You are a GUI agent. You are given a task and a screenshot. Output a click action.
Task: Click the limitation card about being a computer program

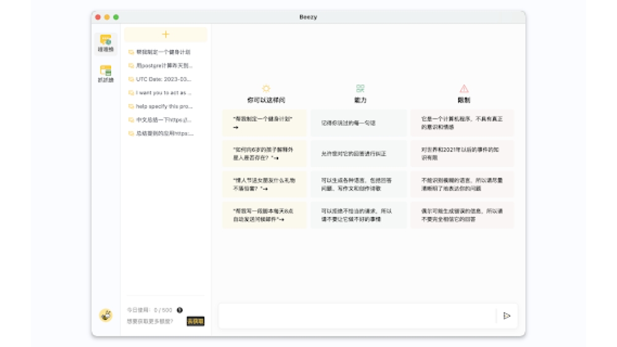point(462,123)
